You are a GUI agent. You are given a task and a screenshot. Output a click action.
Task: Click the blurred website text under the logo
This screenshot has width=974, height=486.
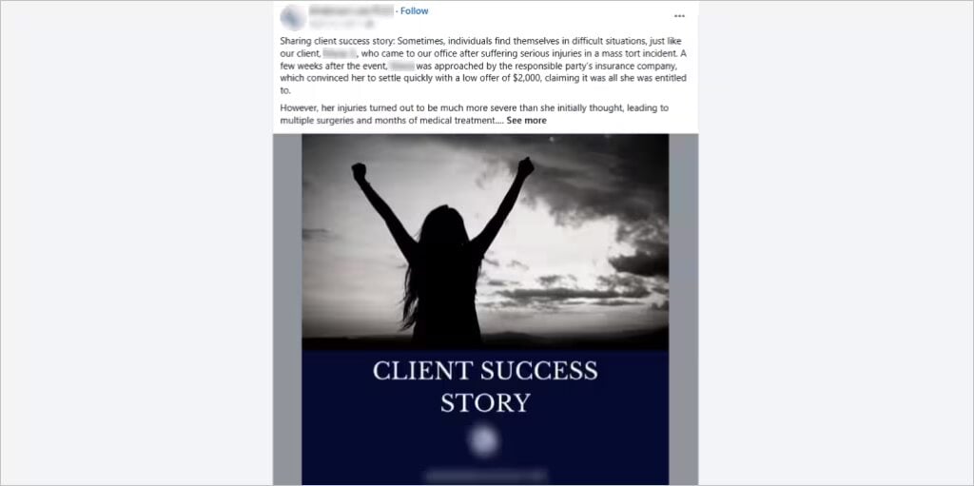coord(485,476)
